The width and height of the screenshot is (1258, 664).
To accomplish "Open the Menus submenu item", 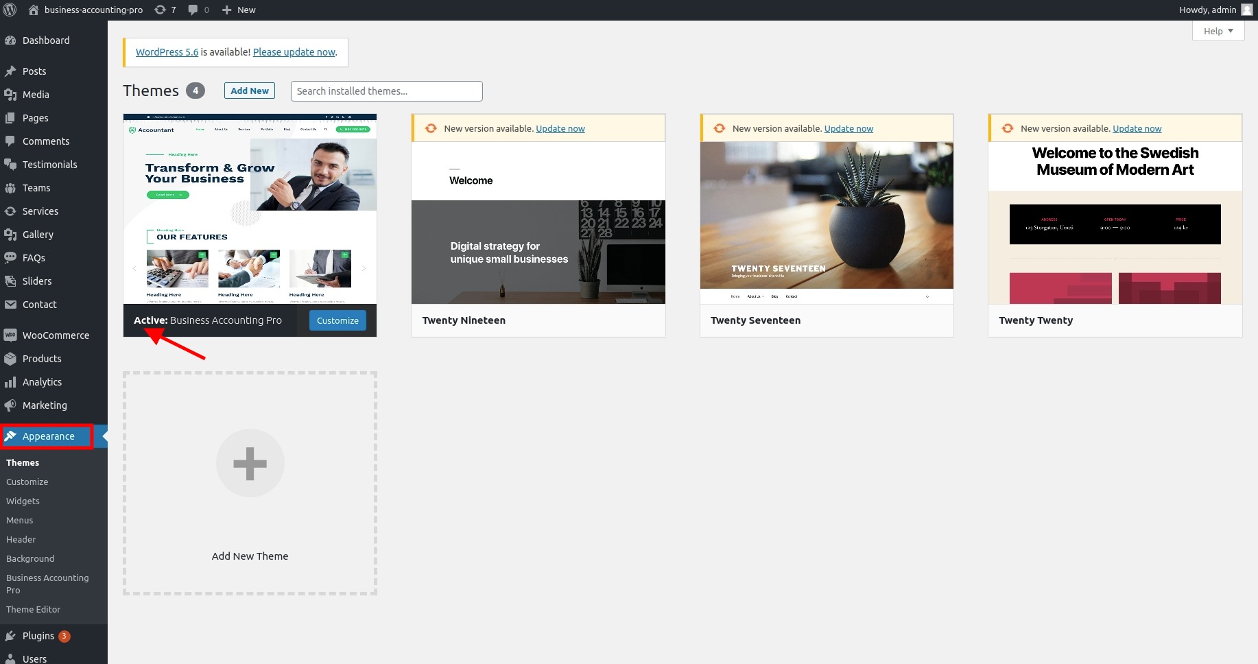I will click(19, 521).
